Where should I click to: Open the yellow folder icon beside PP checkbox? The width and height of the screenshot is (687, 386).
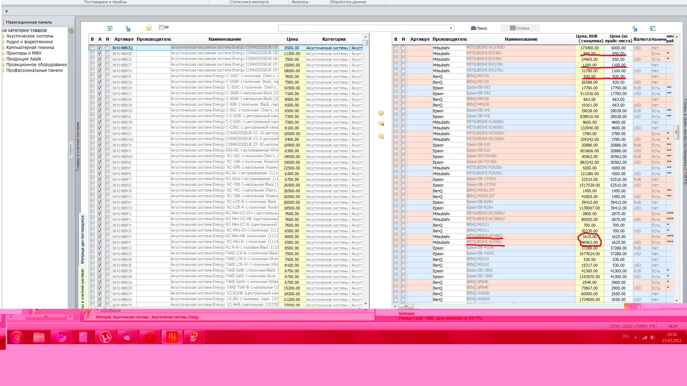tap(149, 28)
